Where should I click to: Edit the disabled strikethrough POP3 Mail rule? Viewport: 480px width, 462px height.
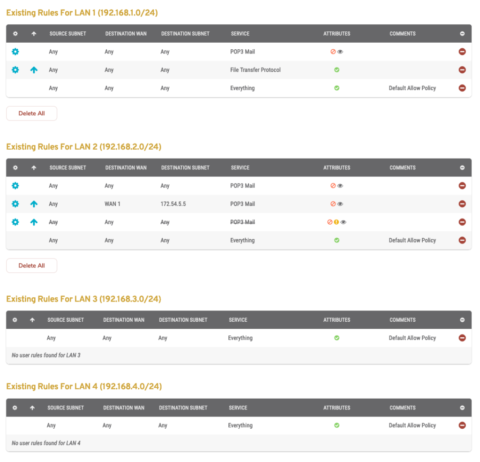[x=15, y=222]
